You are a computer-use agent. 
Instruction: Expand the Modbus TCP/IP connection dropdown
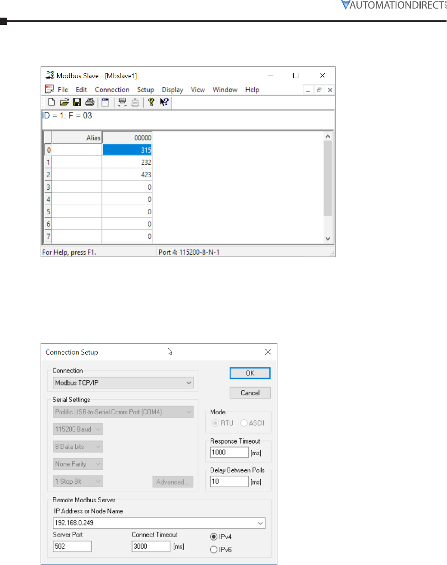pyautogui.click(x=123, y=383)
